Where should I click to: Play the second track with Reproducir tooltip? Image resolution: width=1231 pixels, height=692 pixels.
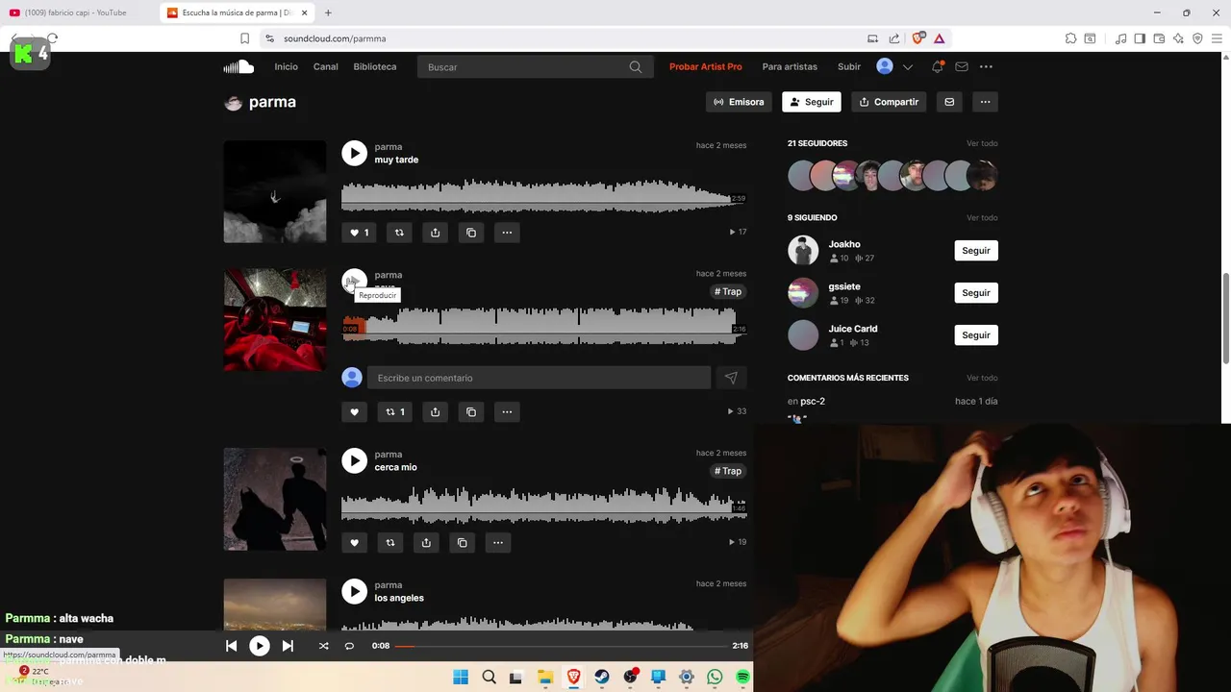[x=354, y=281]
